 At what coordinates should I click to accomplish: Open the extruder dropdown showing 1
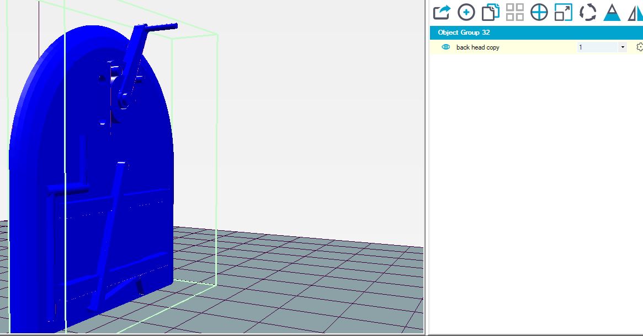pyautogui.click(x=597, y=47)
